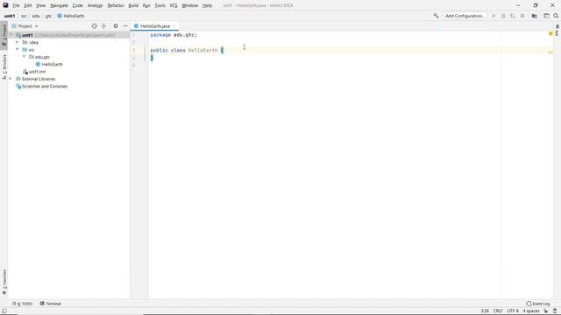Open the Analyze menu
This screenshot has width=561, height=315.
point(95,5)
